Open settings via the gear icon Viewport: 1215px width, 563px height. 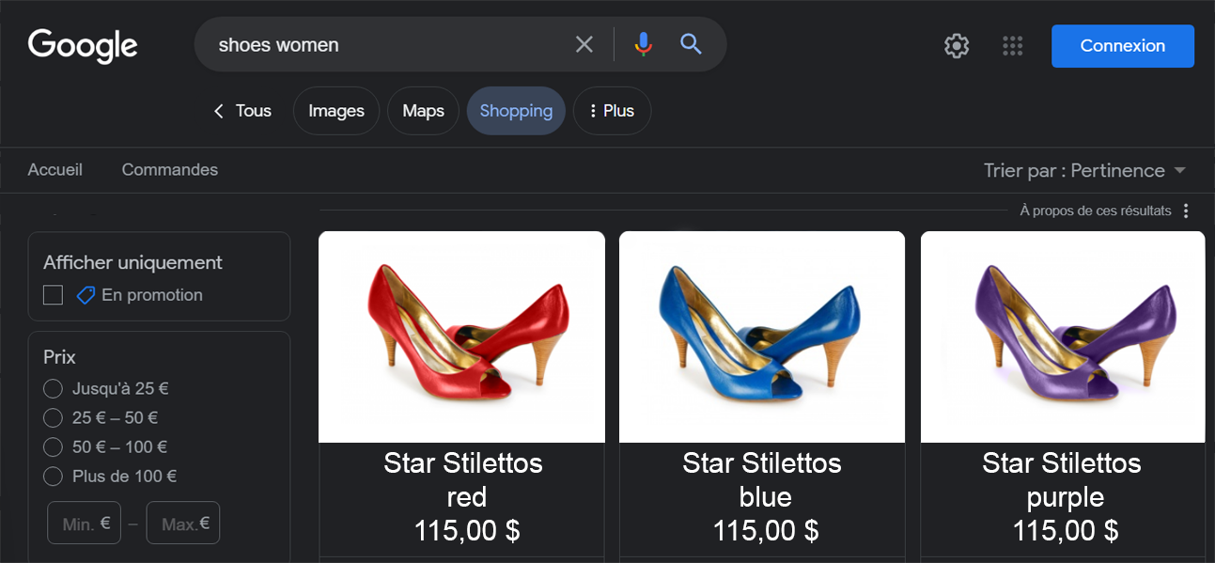click(957, 45)
